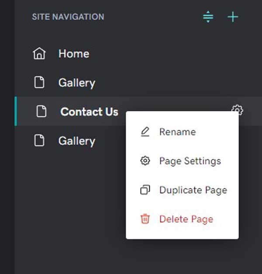This screenshot has width=262, height=274.
Task: Click page icon of Gallery below Contact Us
Action: 39,140
